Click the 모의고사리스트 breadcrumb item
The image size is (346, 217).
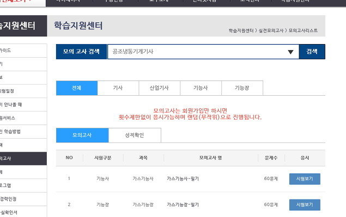pyautogui.click(x=303, y=30)
